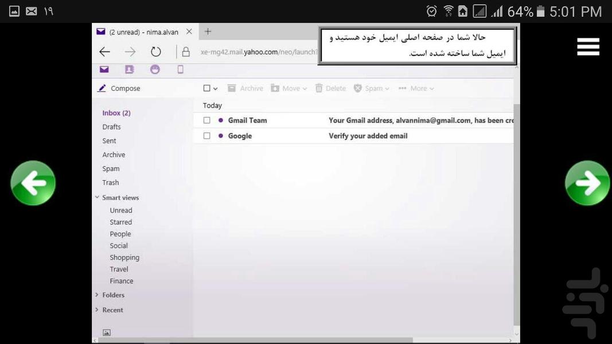Click the Today date header
This screenshot has height=344, width=612.
(212, 105)
